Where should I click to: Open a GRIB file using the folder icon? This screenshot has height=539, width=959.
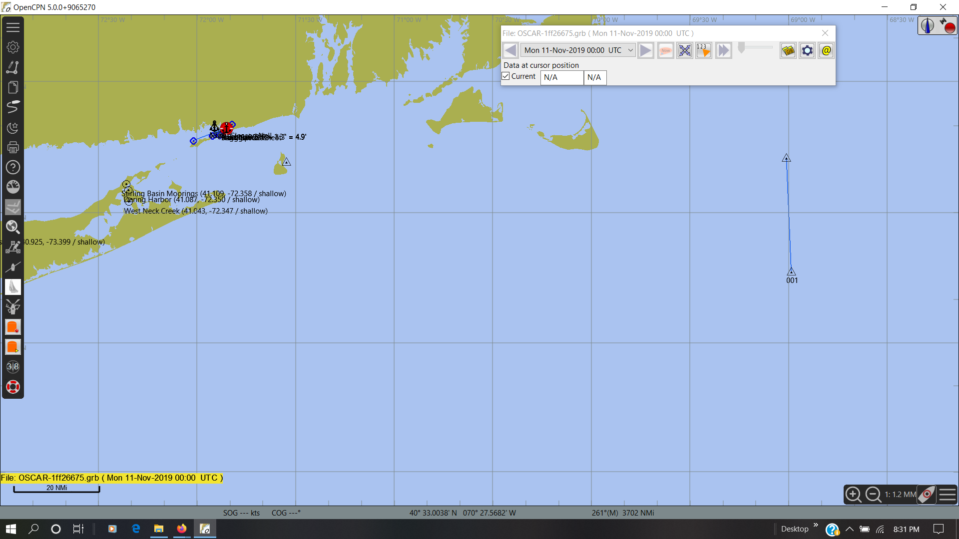[x=788, y=50]
